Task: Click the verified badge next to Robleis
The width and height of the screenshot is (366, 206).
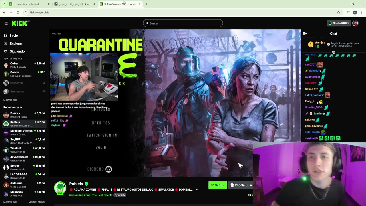Action: click(x=87, y=184)
